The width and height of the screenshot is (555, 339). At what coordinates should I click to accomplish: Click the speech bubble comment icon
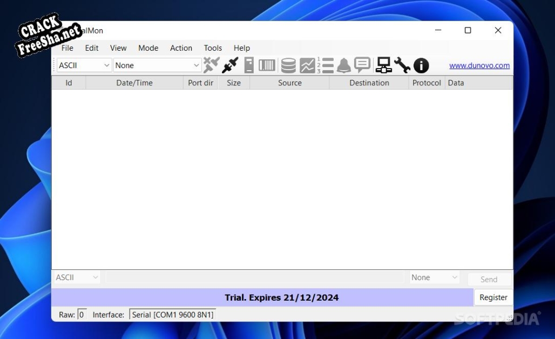point(362,65)
